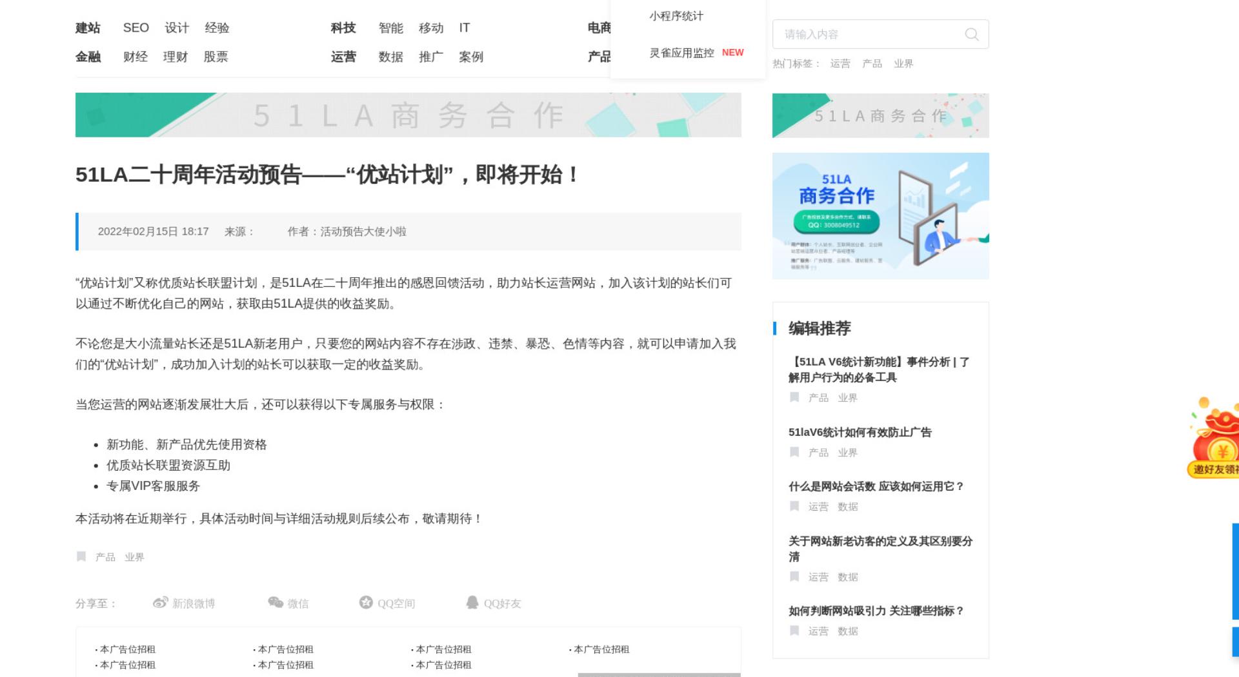This screenshot has width=1239, height=677.
Task: Open article 什么是网站会话数 应该如何运用它
Action: point(876,486)
